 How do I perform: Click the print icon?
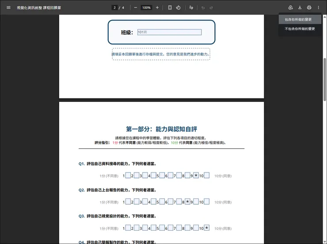tap(309, 8)
